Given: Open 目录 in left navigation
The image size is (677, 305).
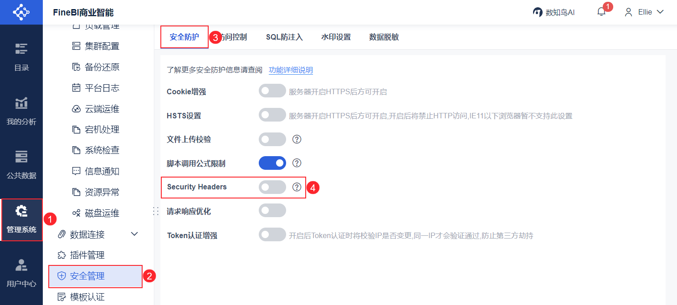Looking at the screenshot, I should tap(21, 57).
